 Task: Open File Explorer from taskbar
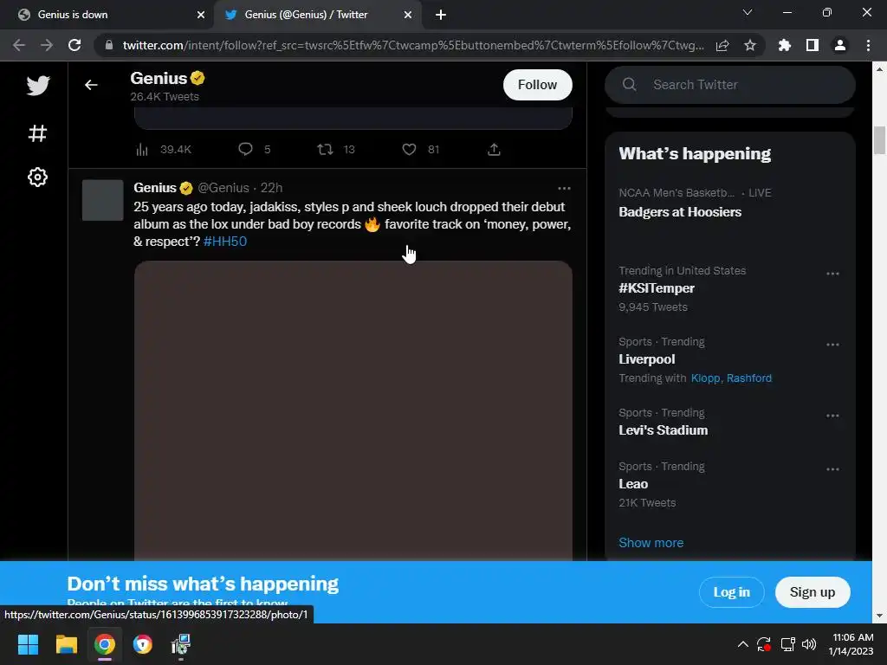[x=66, y=644]
